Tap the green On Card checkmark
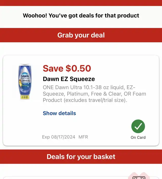162x179 pixels. 138,126
